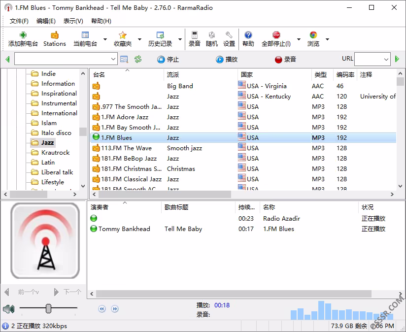This screenshot has height=332, width=406.
Task: Expand the Browse dropdown arrow
Action: coord(327,39)
